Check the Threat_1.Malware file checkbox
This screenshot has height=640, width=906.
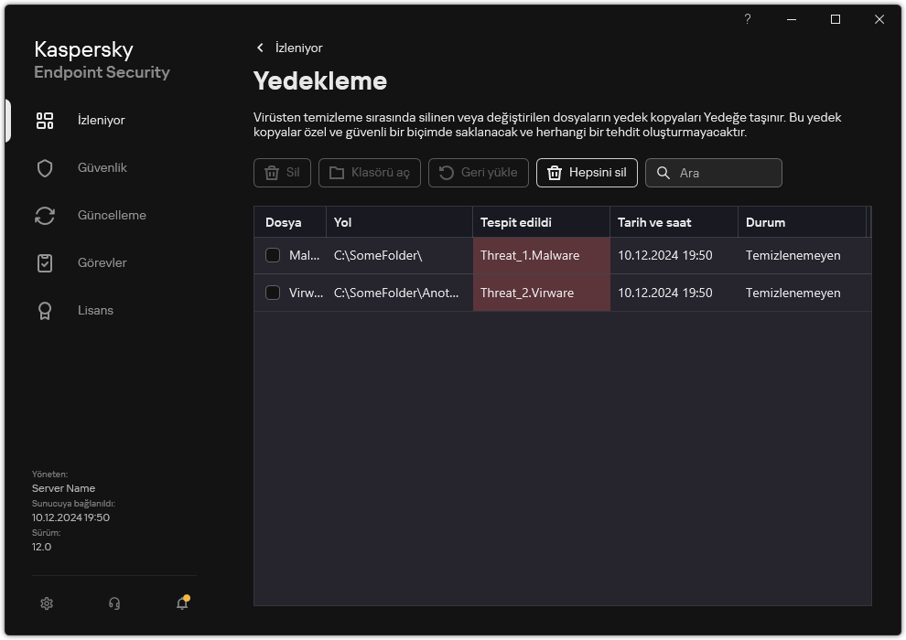point(272,255)
